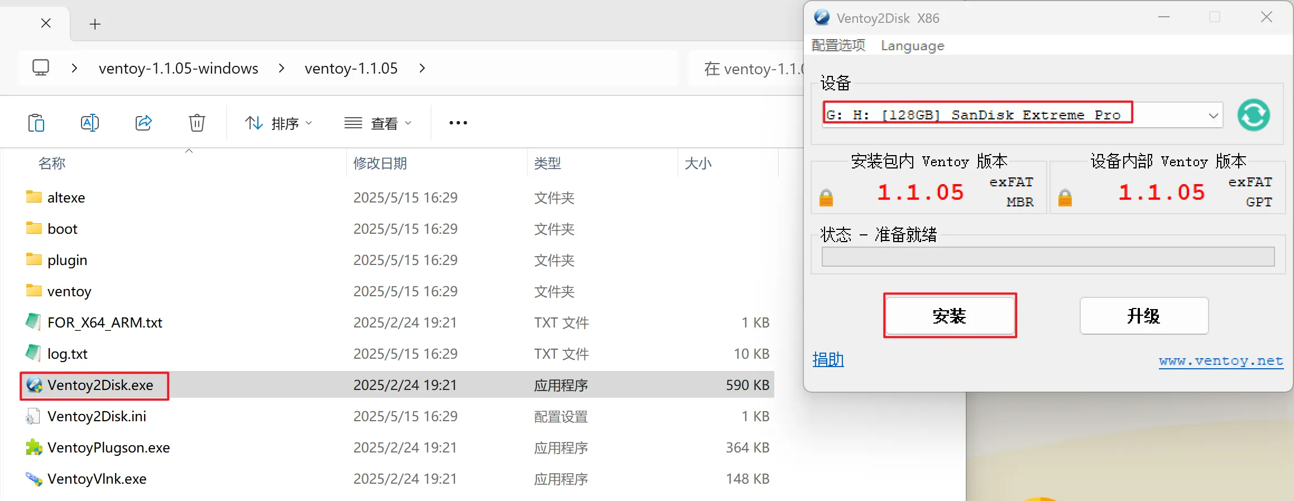Click the 捐助 donate link
Viewport: 1294px width, 501px height.
[828, 360]
